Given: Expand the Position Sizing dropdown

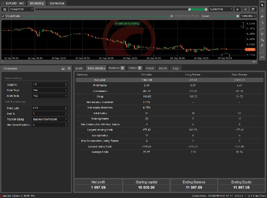Looking at the screenshot, I should pos(50,119).
